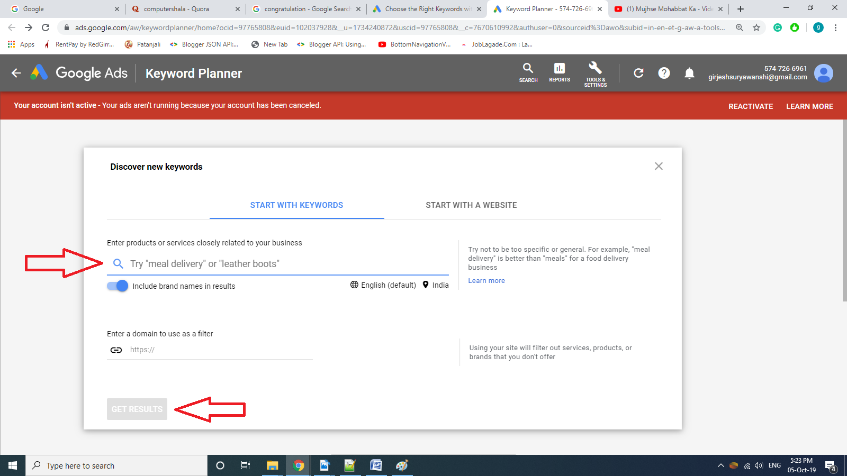The height and width of the screenshot is (476, 847).
Task: Open the account profile avatar
Action: [x=824, y=73]
